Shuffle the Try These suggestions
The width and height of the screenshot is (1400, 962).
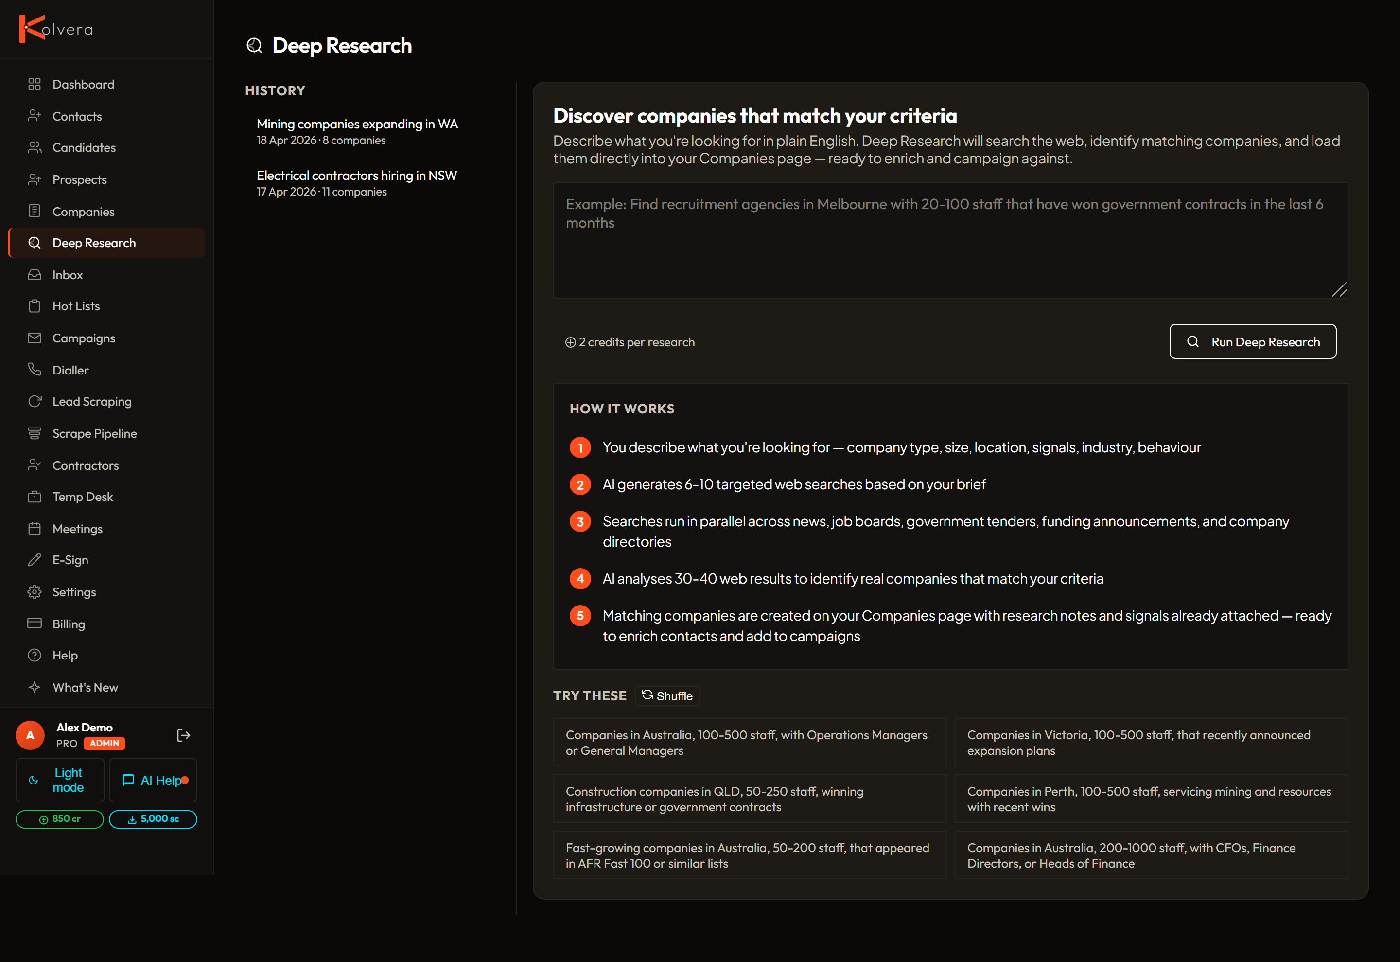[x=667, y=695]
